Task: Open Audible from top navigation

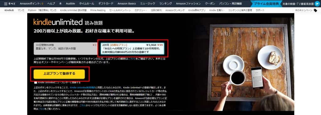Action: coord(71,4)
